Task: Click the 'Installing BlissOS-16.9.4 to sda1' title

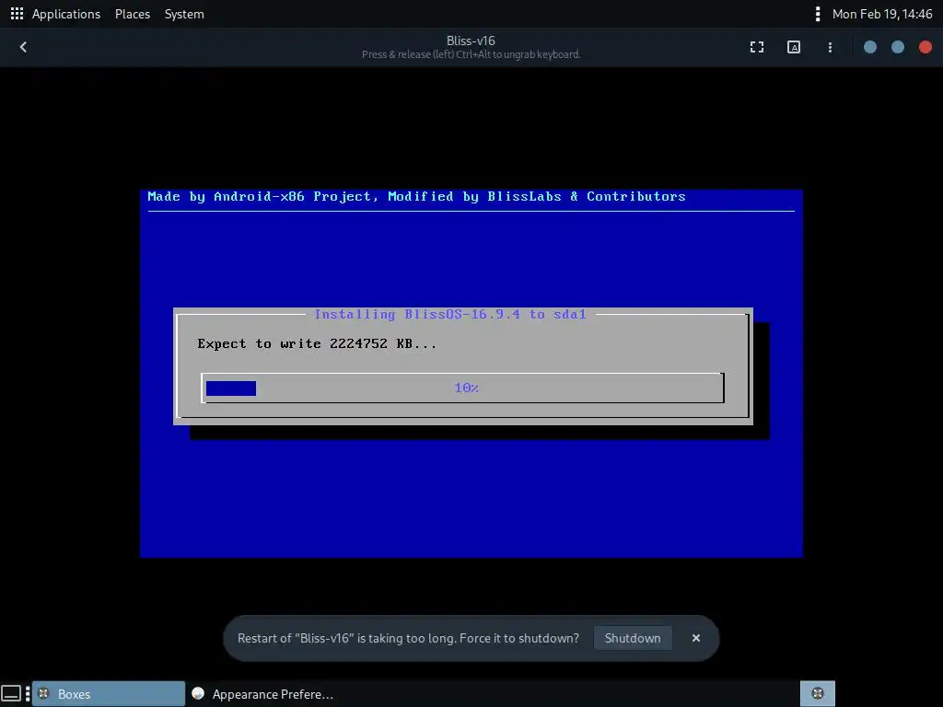Action: 449,314
